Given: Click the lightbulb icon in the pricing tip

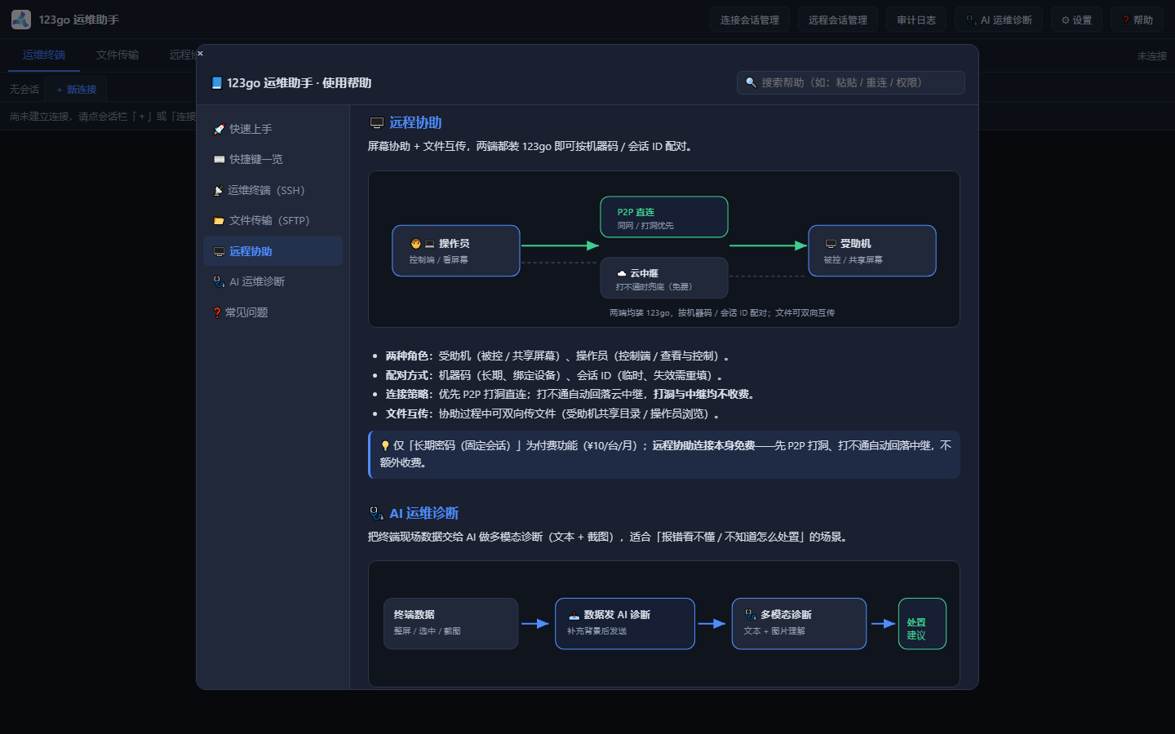Looking at the screenshot, I should [x=385, y=445].
